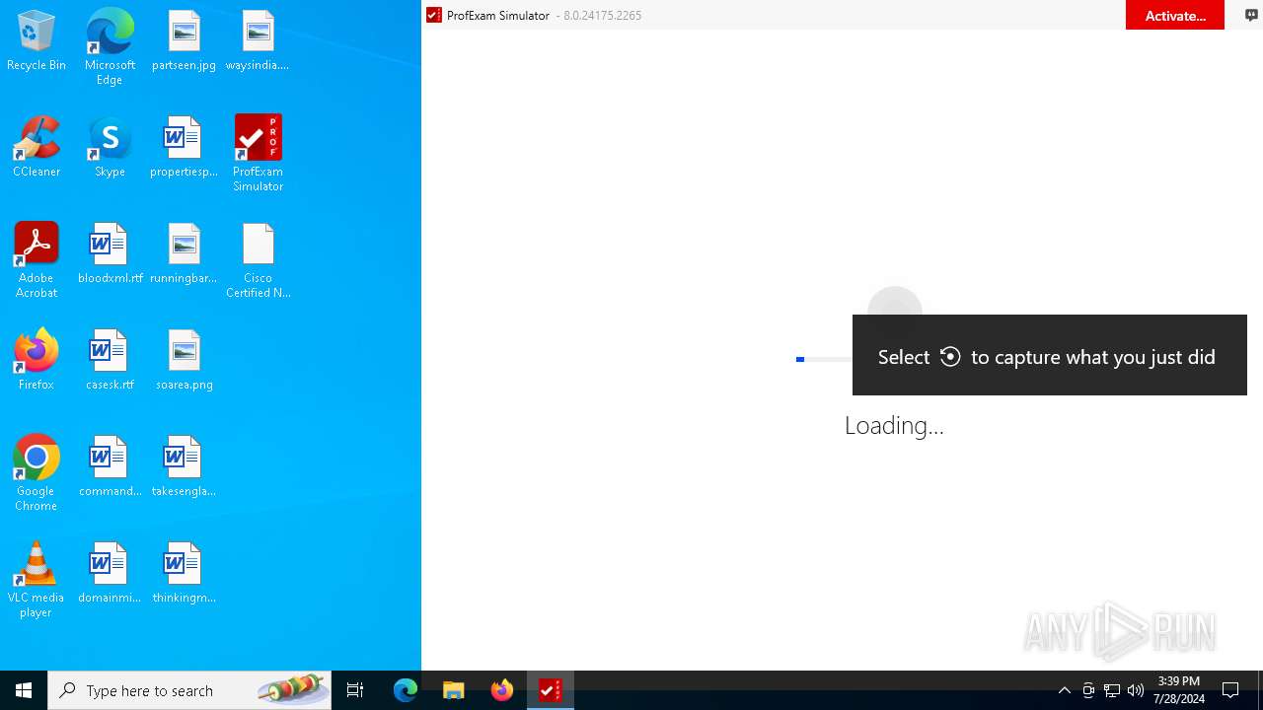This screenshot has width=1263, height=710.
Task: Click the Activate... button in ProfExam
Action: point(1175,15)
